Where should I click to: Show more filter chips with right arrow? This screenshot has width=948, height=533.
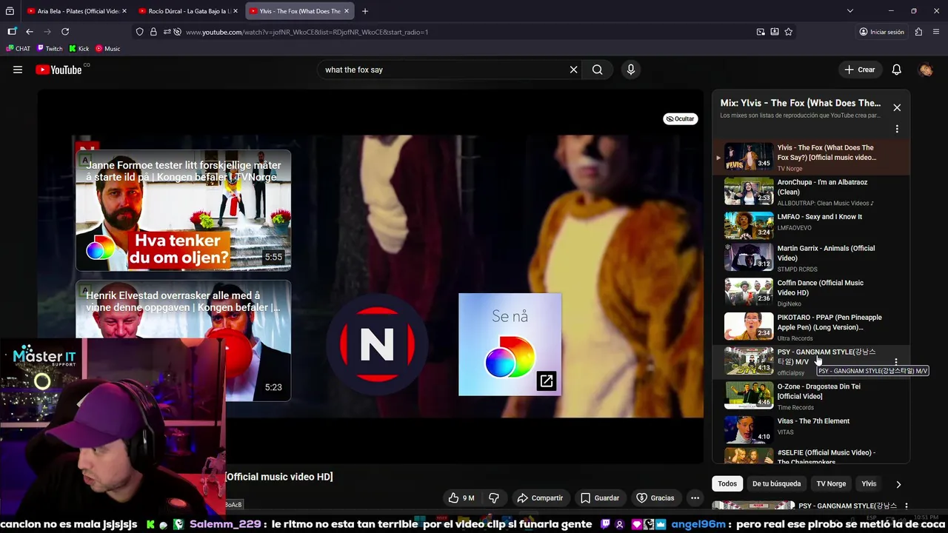coord(898,484)
